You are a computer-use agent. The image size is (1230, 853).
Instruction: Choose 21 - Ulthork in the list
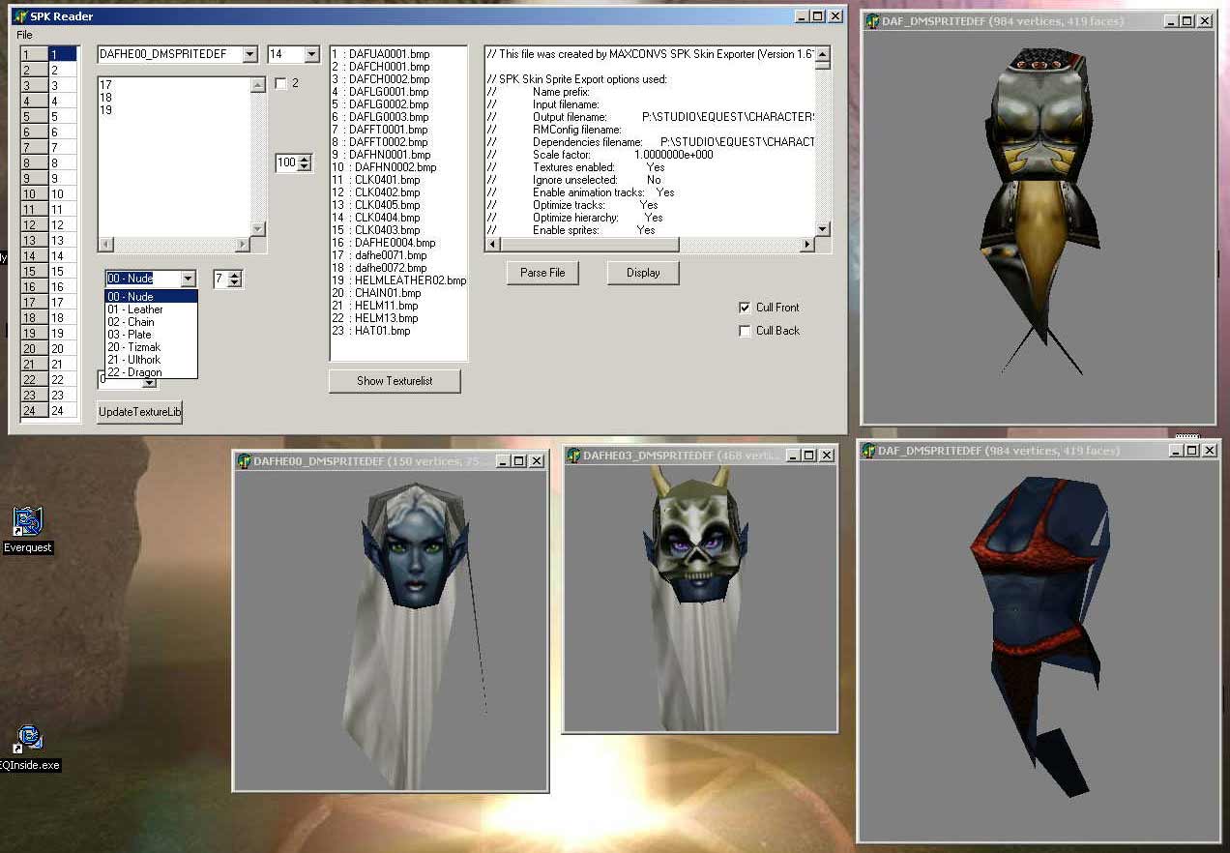pos(151,360)
